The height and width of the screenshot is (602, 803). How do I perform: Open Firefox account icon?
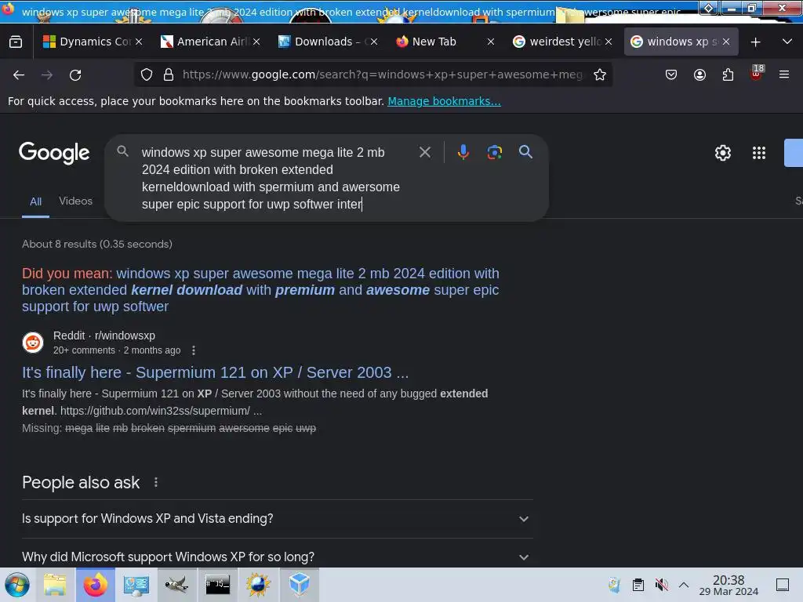pos(699,74)
